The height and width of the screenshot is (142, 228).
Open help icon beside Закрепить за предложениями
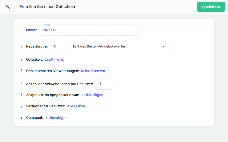22,95
